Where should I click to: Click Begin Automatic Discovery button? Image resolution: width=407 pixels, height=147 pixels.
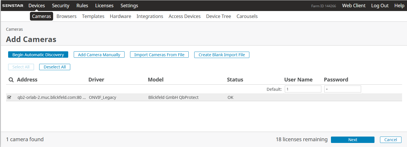[38, 55]
